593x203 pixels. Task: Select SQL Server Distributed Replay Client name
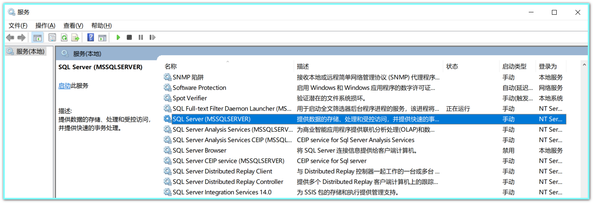(222, 171)
